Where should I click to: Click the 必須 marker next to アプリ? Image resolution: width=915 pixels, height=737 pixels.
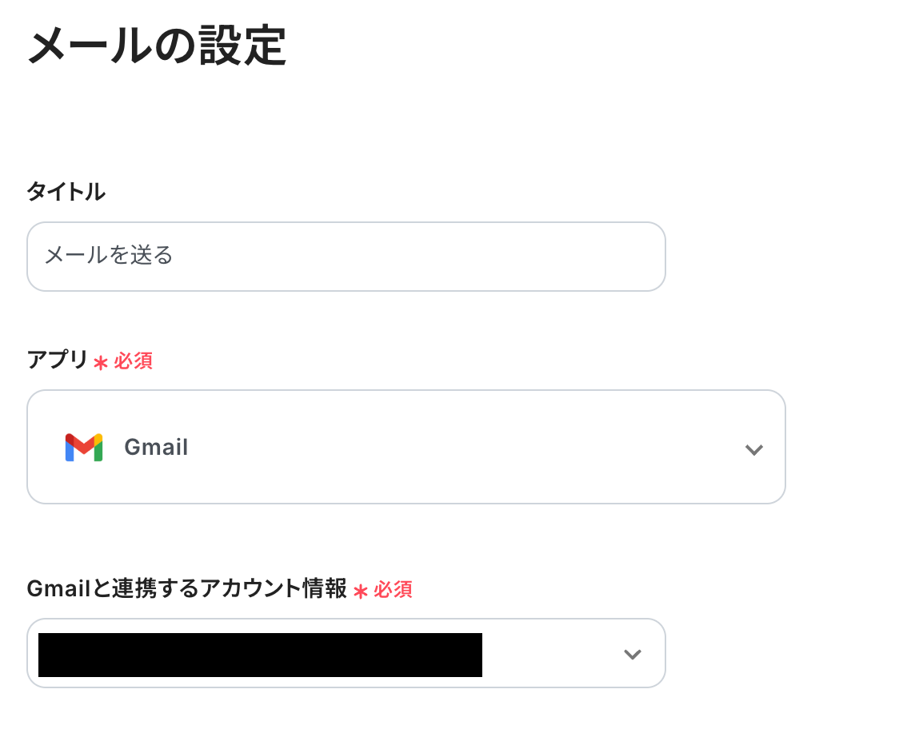pos(133,361)
